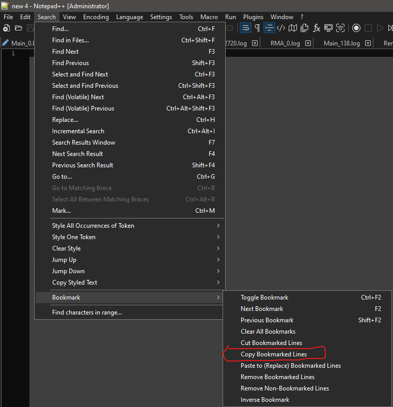Open the Document Map icon

point(292,28)
